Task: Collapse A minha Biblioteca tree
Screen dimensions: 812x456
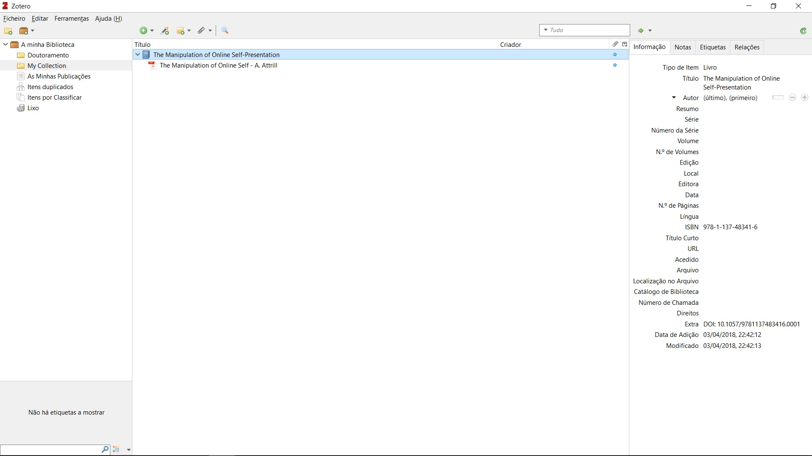Action: coord(5,44)
